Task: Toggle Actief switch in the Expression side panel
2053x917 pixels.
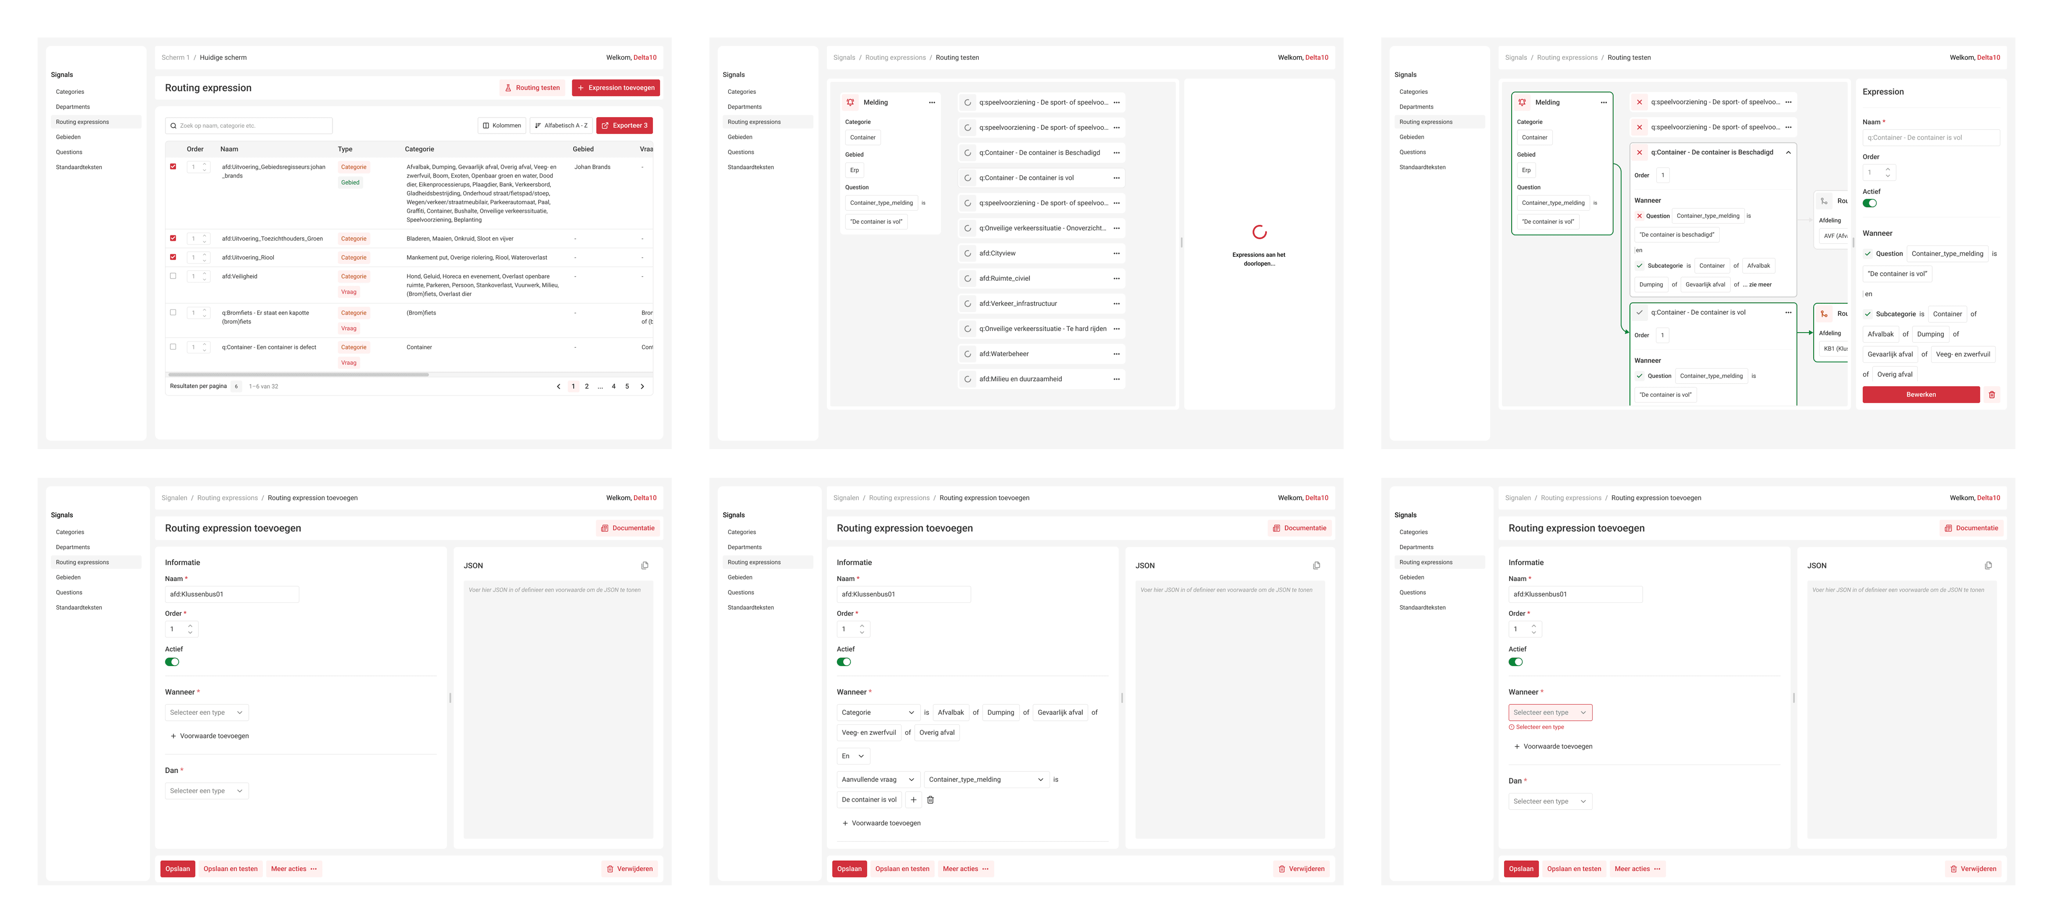Action: [x=1870, y=203]
